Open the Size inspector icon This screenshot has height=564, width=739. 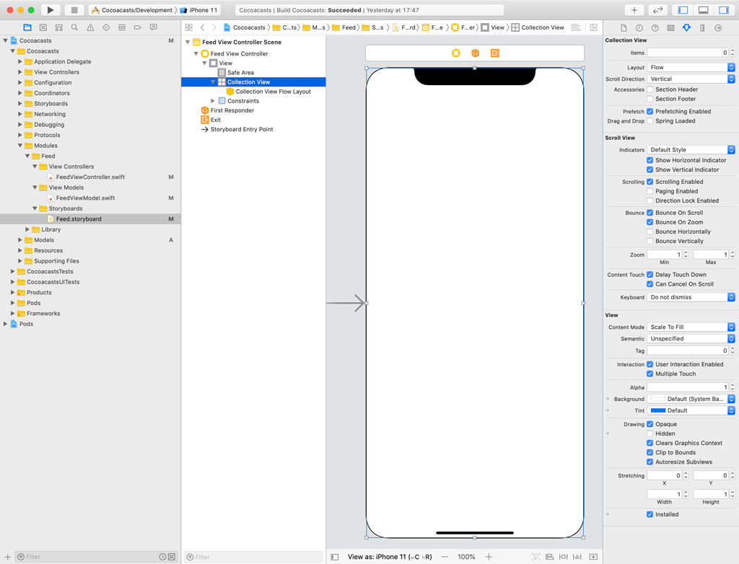tap(702, 27)
